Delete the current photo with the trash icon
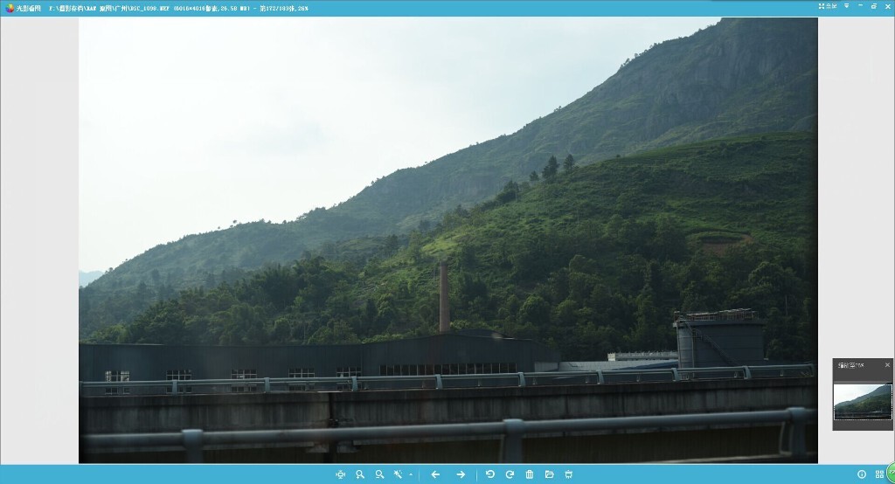895x484 pixels. click(x=530, y=474)
